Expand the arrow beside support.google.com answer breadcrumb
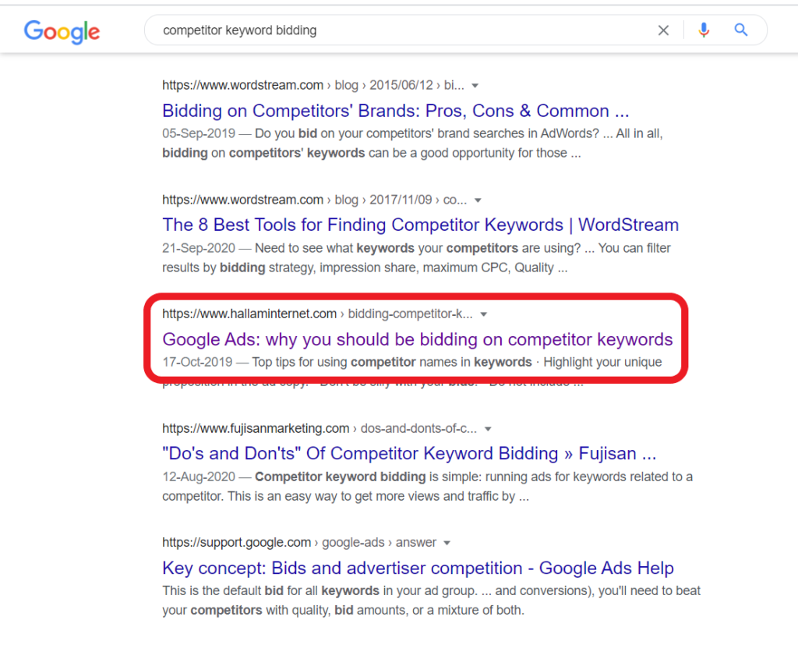This screenshot has width=798, height=652. tap(447, 542)
